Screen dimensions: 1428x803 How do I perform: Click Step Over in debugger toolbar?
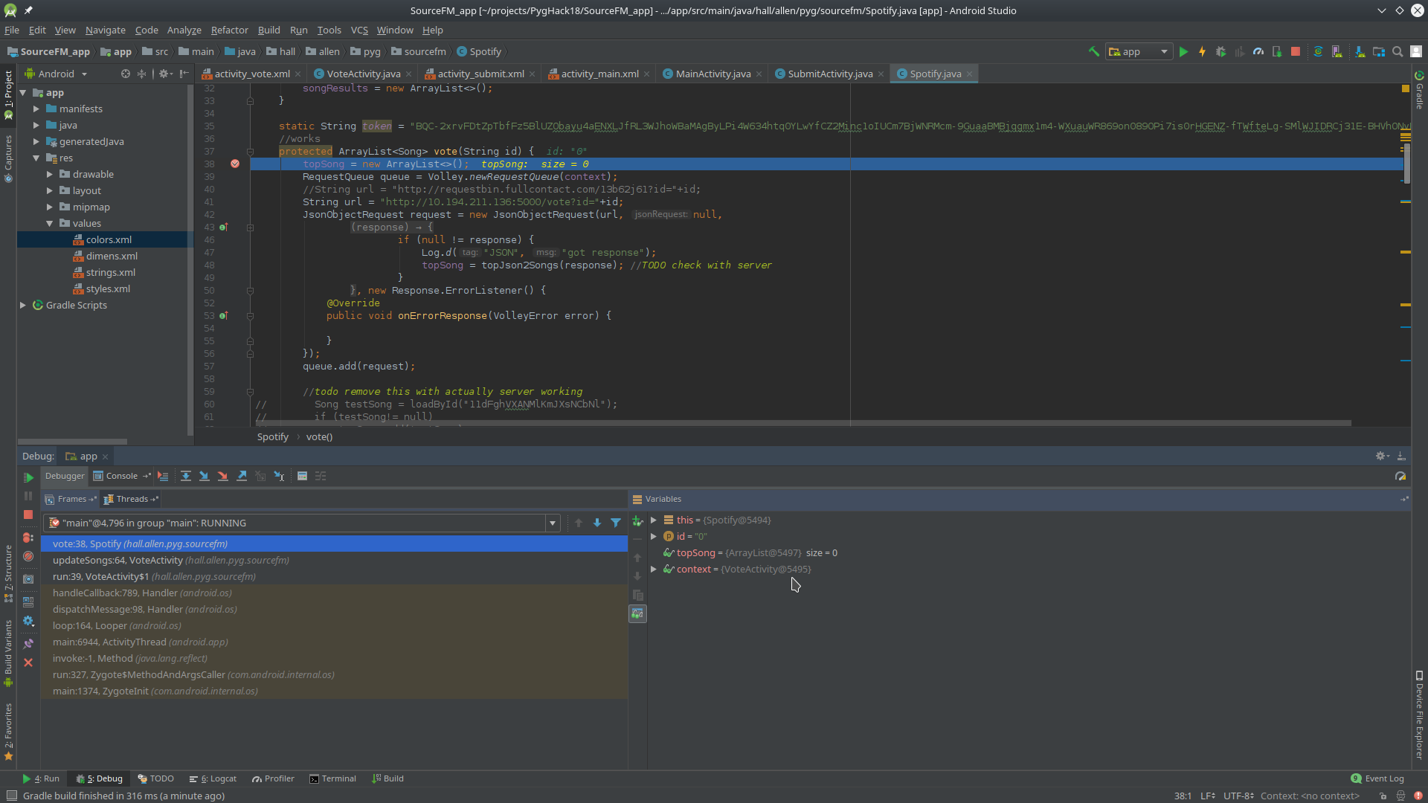pos(186,477)
